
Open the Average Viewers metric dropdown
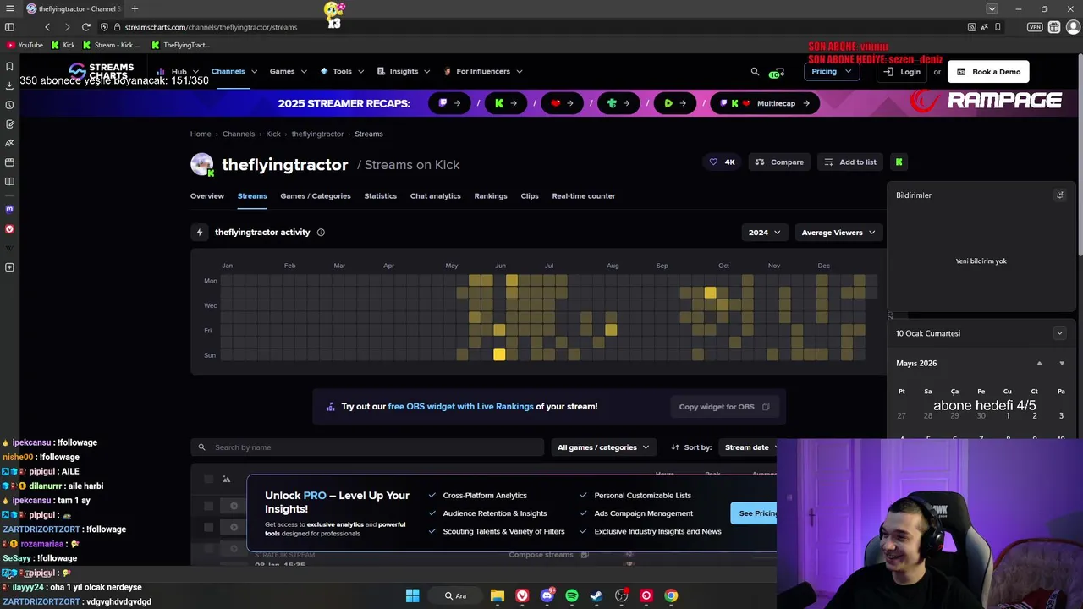pos(838,232)
